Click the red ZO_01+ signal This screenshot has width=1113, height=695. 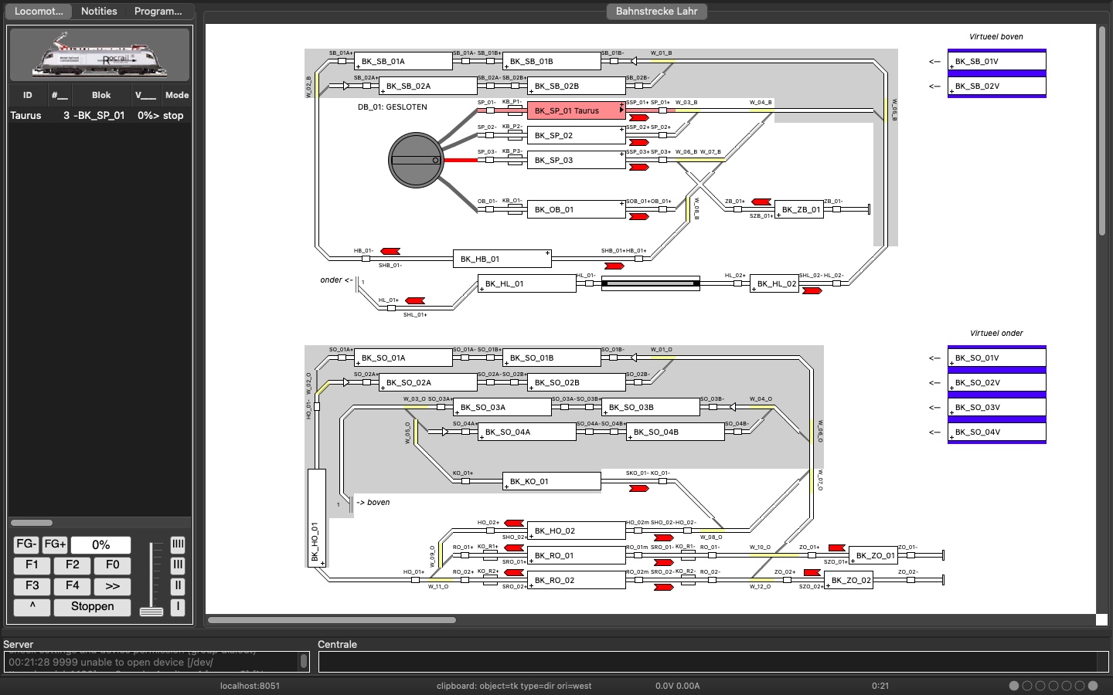(x=837, y=548)
